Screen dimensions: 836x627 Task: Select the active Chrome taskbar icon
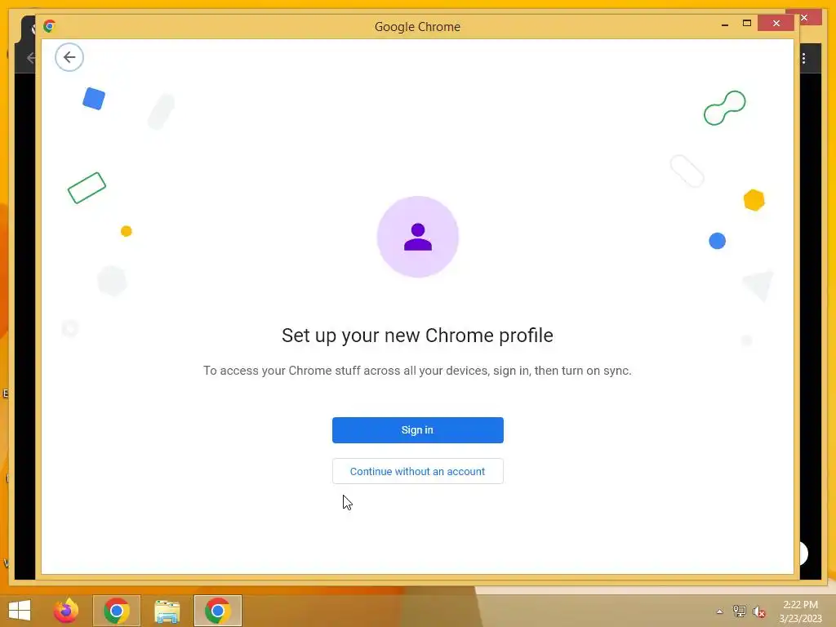click(217, 611)
